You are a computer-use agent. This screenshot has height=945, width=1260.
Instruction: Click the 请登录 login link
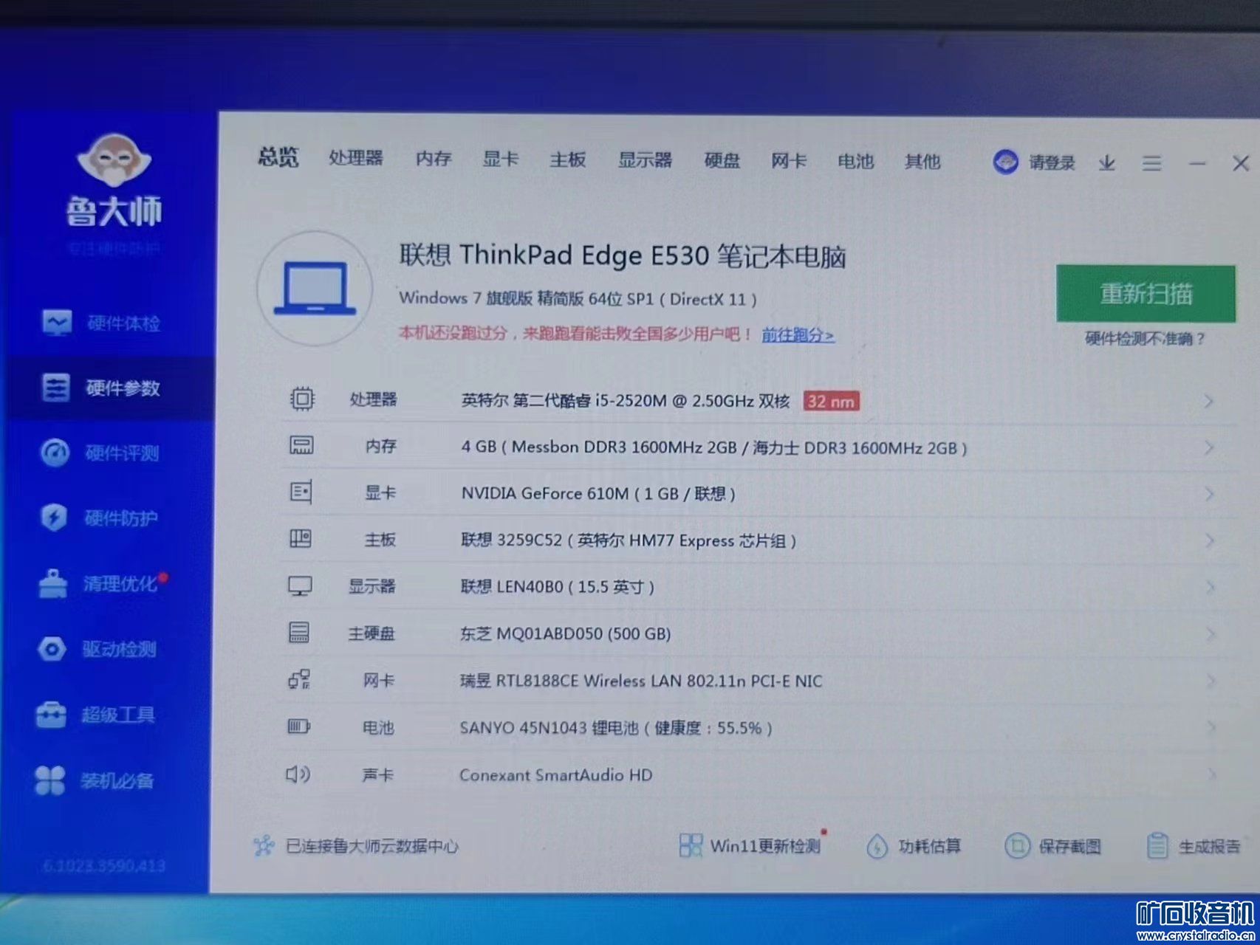click(x=1052, y=162)
